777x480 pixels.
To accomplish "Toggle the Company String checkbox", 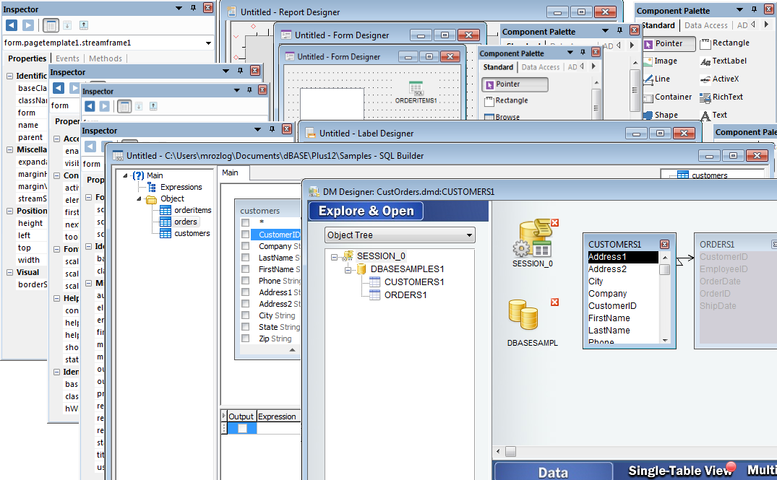I will pyautogui.click(x=245, y=246).
